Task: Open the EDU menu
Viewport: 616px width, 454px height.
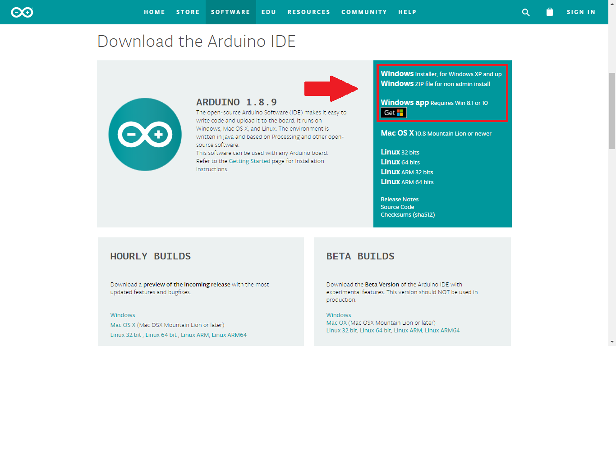Action: pos(269,12)
